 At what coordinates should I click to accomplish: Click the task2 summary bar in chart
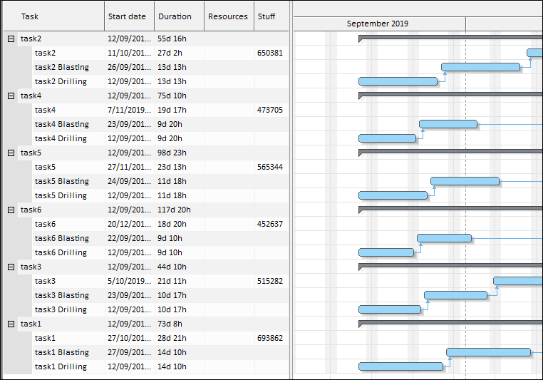click(450, 37)
